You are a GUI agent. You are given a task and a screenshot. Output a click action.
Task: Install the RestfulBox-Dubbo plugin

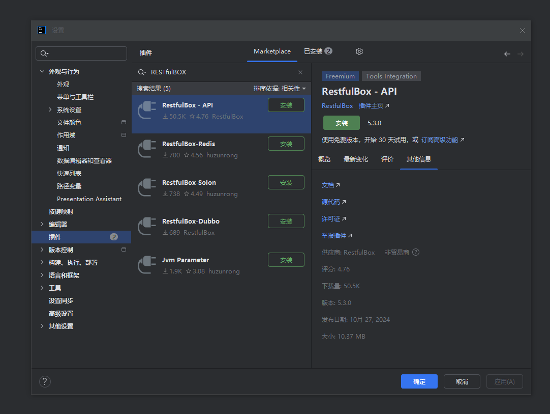pos(286,221)
